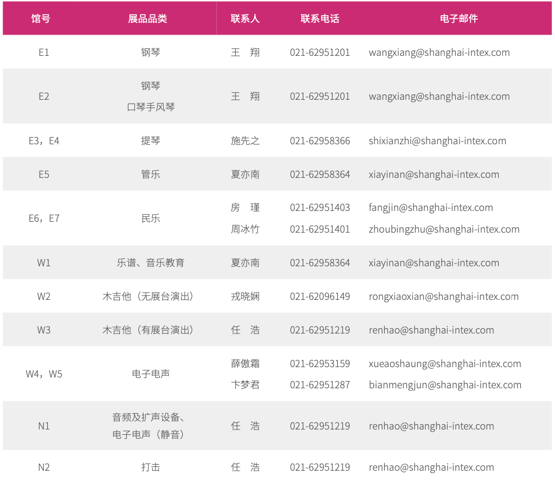
Task: Click the 馆号 column header
Action: (41, 18)
